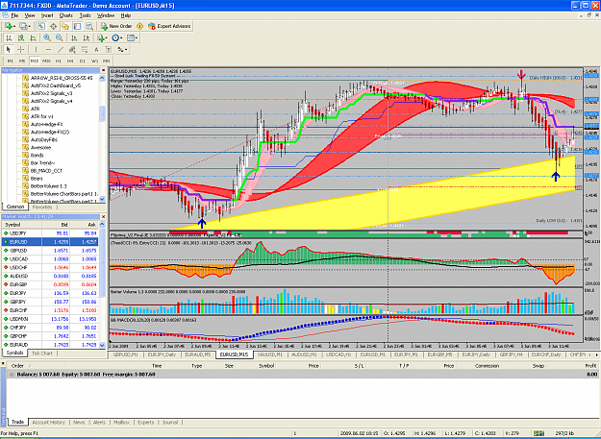Screen dimensions: 601x439
Task: Launch MetaEditor from the yellow diamond icon
Action: point(139,26)
